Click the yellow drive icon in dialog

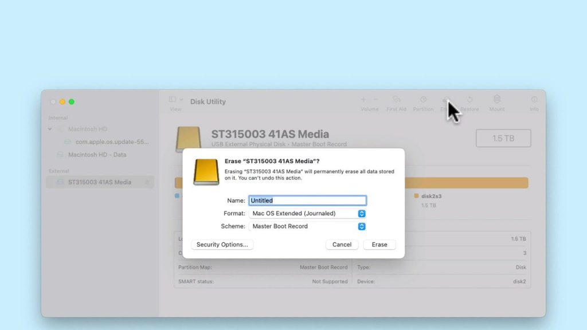[x=206, y=172]
